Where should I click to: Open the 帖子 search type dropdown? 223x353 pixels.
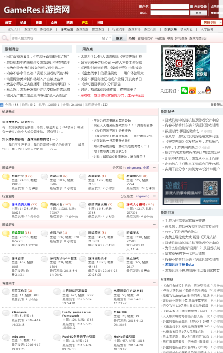[x=107, y=38]
